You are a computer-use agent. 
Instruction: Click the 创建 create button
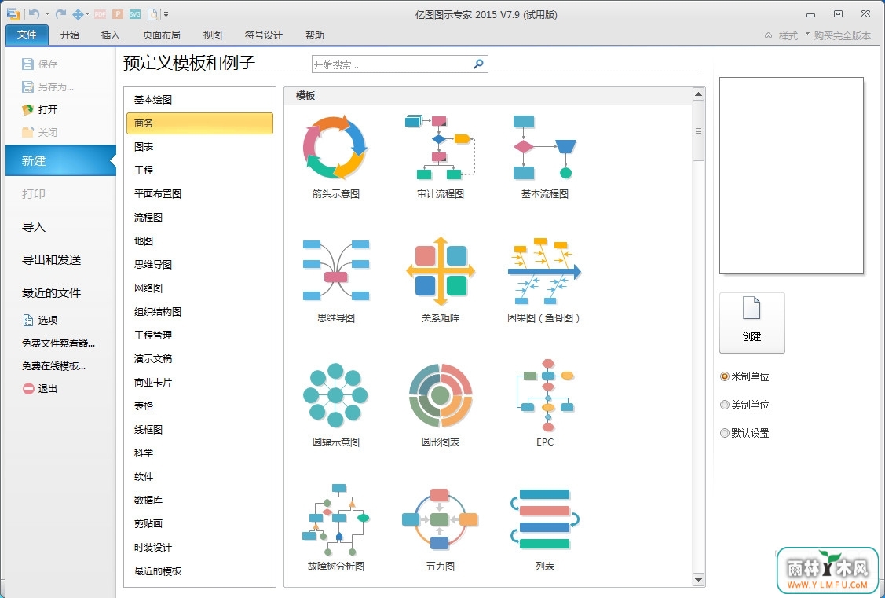tap(752, 323)
